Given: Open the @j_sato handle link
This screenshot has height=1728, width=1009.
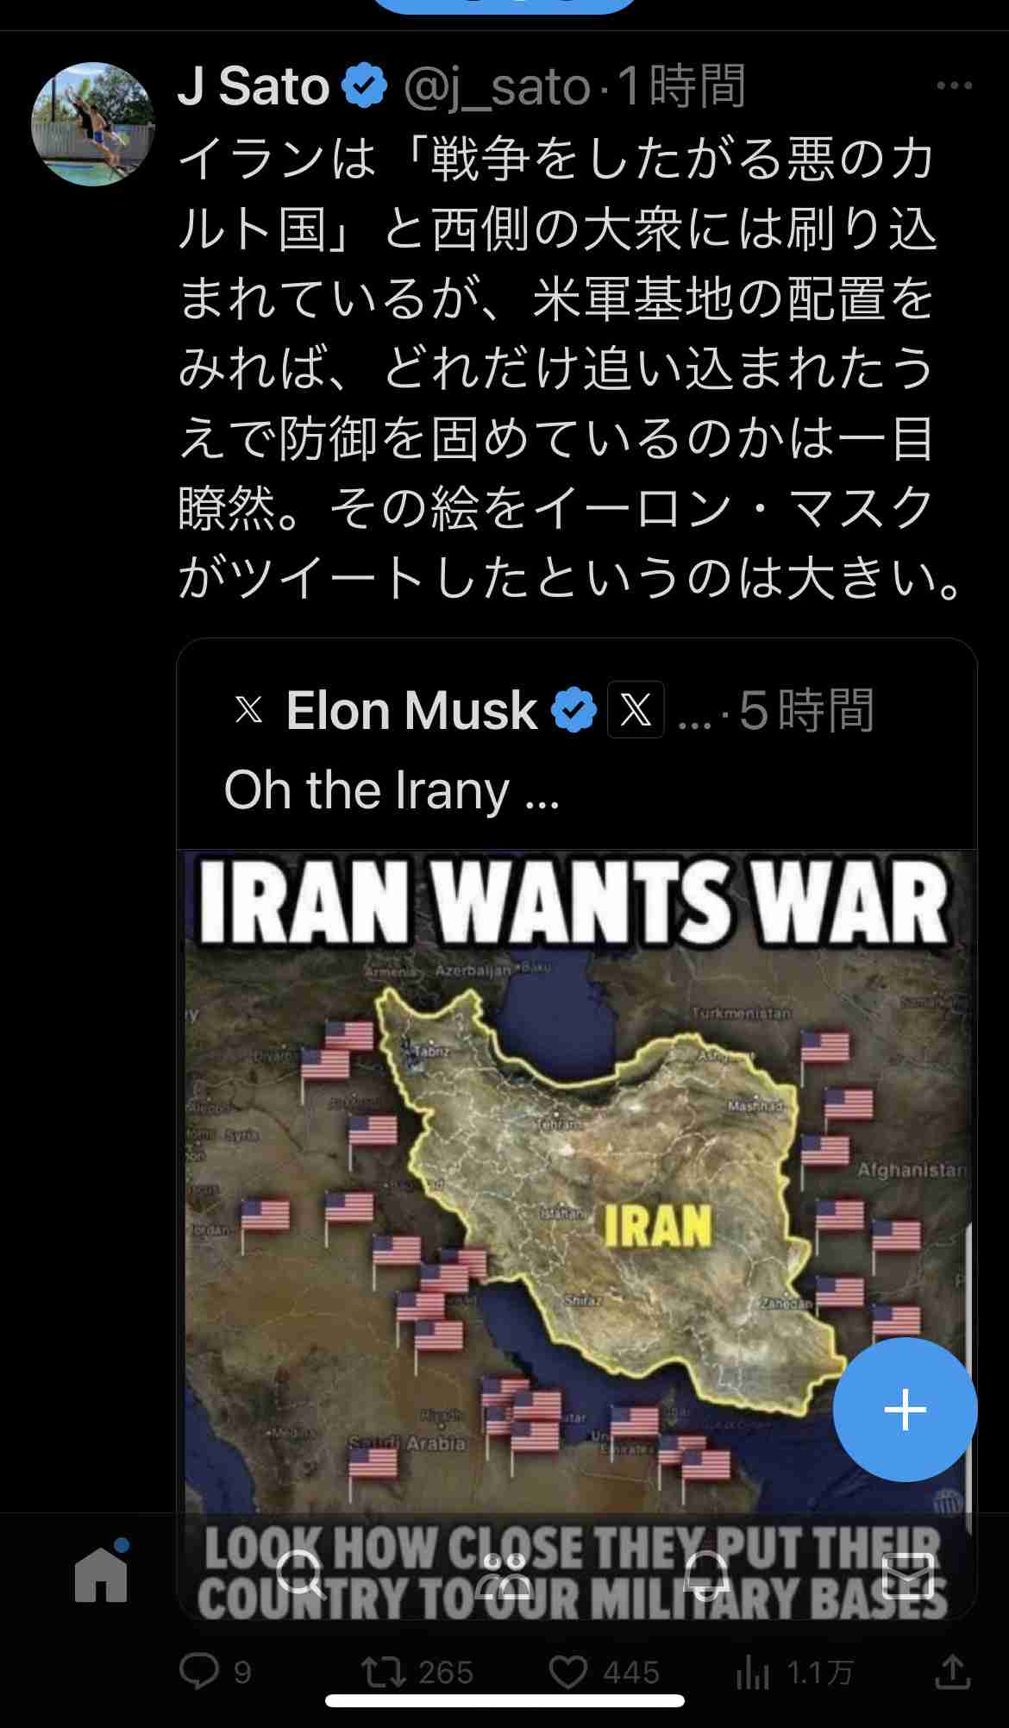Looking at the screenshot, I should [x=497, y=88].
